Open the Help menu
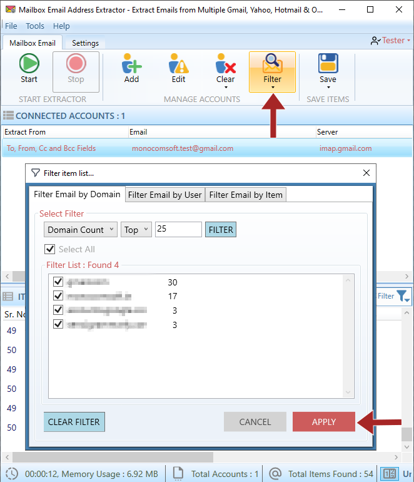 (61, 26)
